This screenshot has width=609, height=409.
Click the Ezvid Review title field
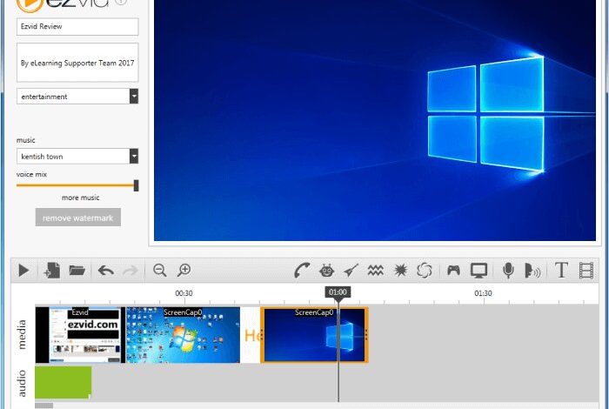click(x=77, y=26)
